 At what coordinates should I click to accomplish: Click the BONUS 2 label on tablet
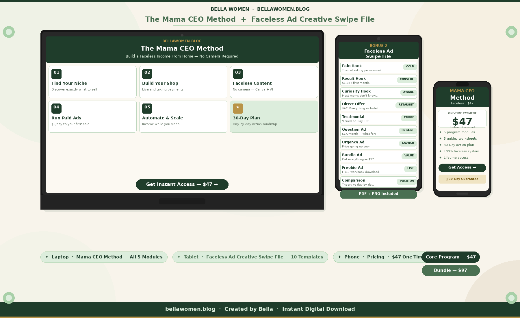click(378, 46)
